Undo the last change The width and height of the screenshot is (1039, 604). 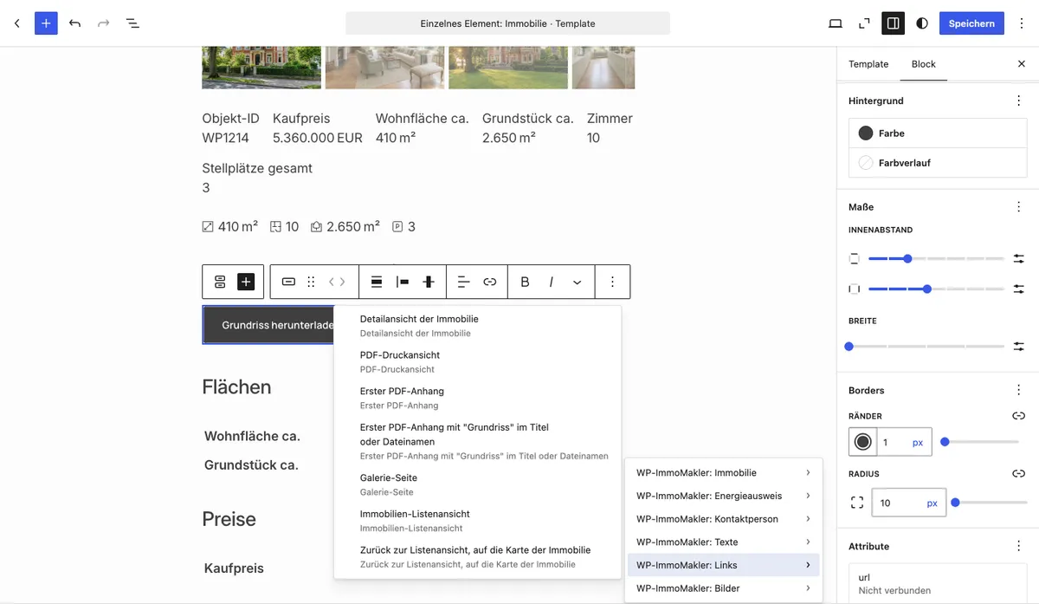(75, 23)
